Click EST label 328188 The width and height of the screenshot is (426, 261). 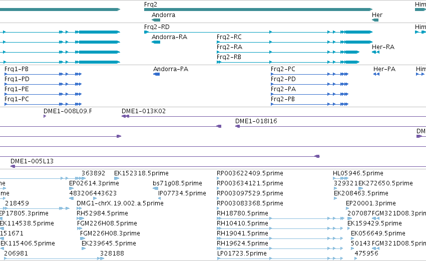(112, 253)
